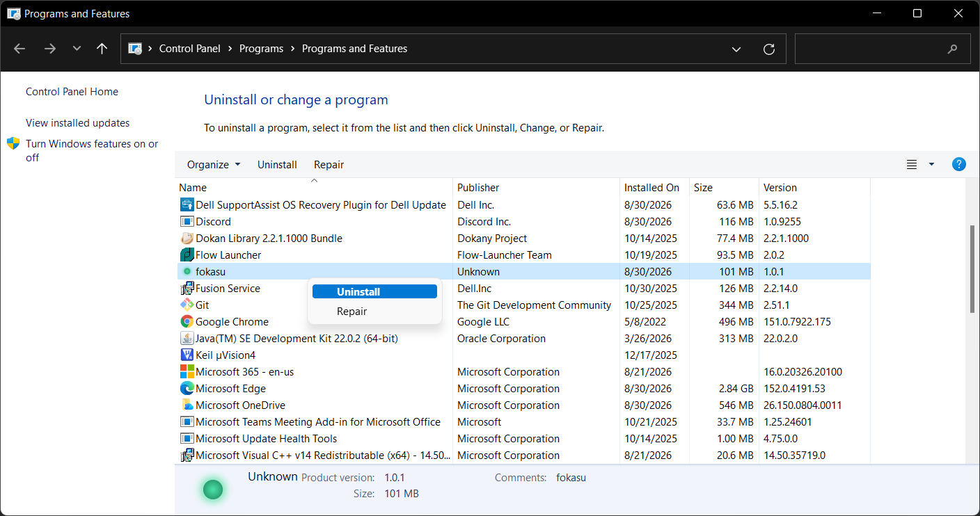Click version '26.150.0804.0011'
This screenshot has width=980, height=516.
coord(803,405)
